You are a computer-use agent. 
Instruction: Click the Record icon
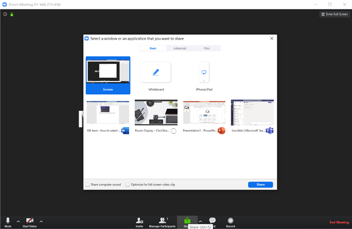[231, 221]
